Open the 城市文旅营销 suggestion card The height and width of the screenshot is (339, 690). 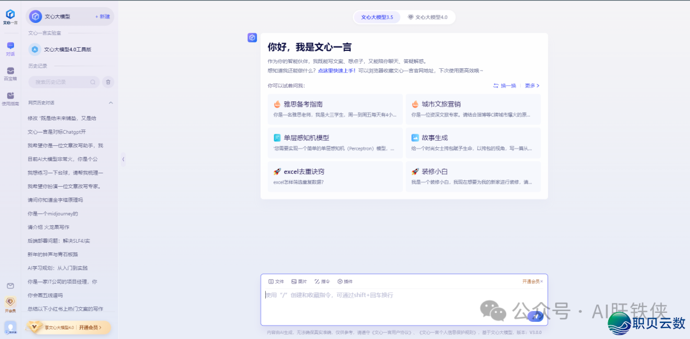[473, 109]
